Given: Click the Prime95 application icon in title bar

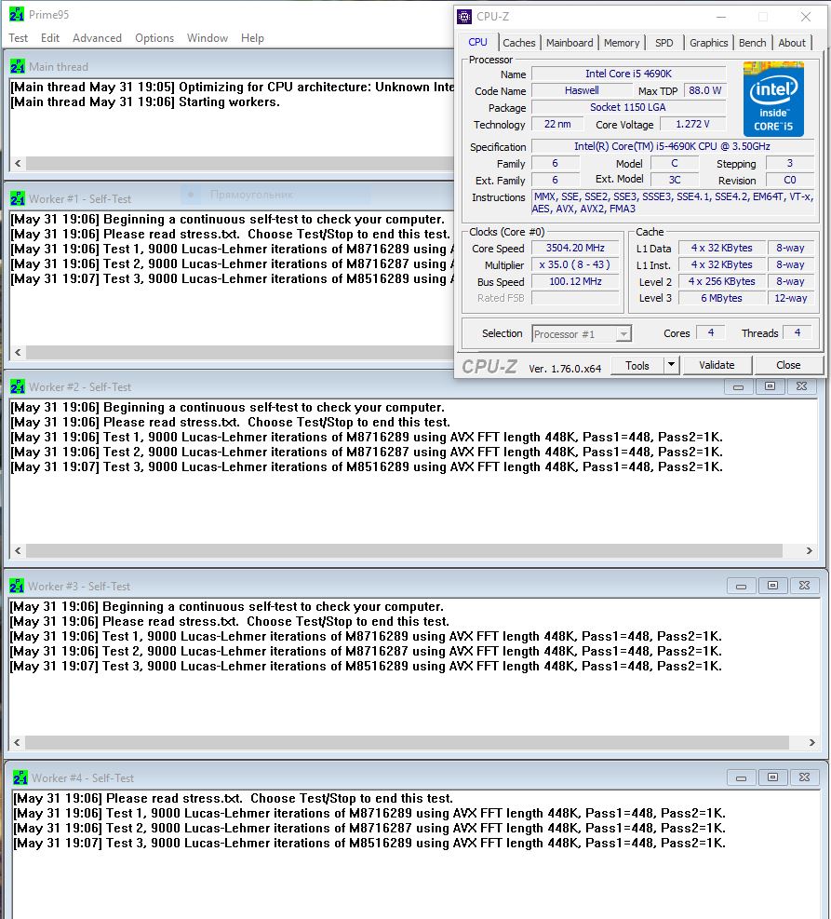Looking at the screenshot, I should click(17, 14).
